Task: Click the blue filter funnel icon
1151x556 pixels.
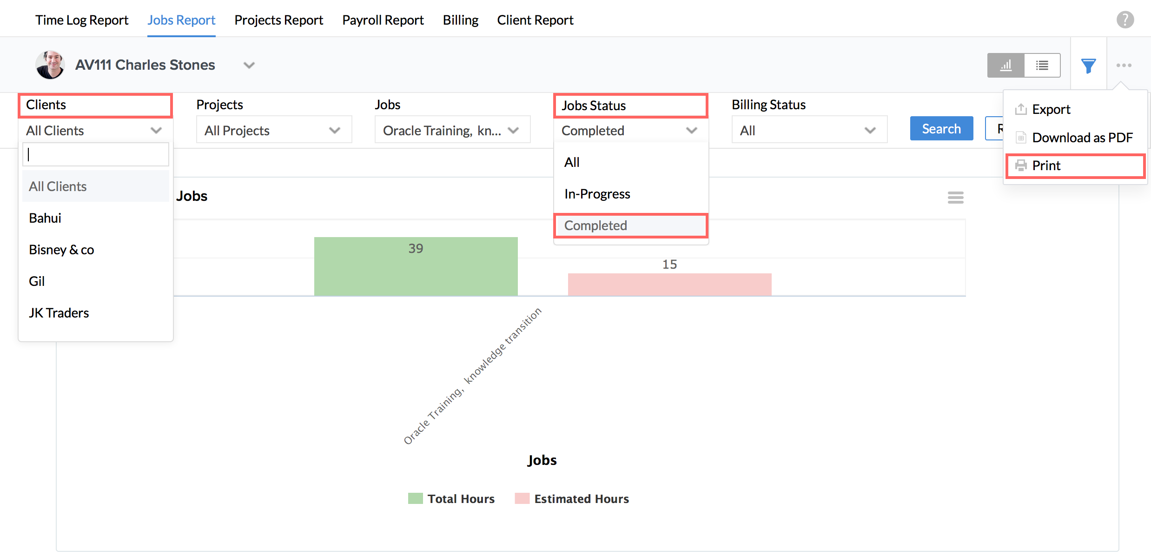Action: pyautogui.click(x=1088, y=66)
